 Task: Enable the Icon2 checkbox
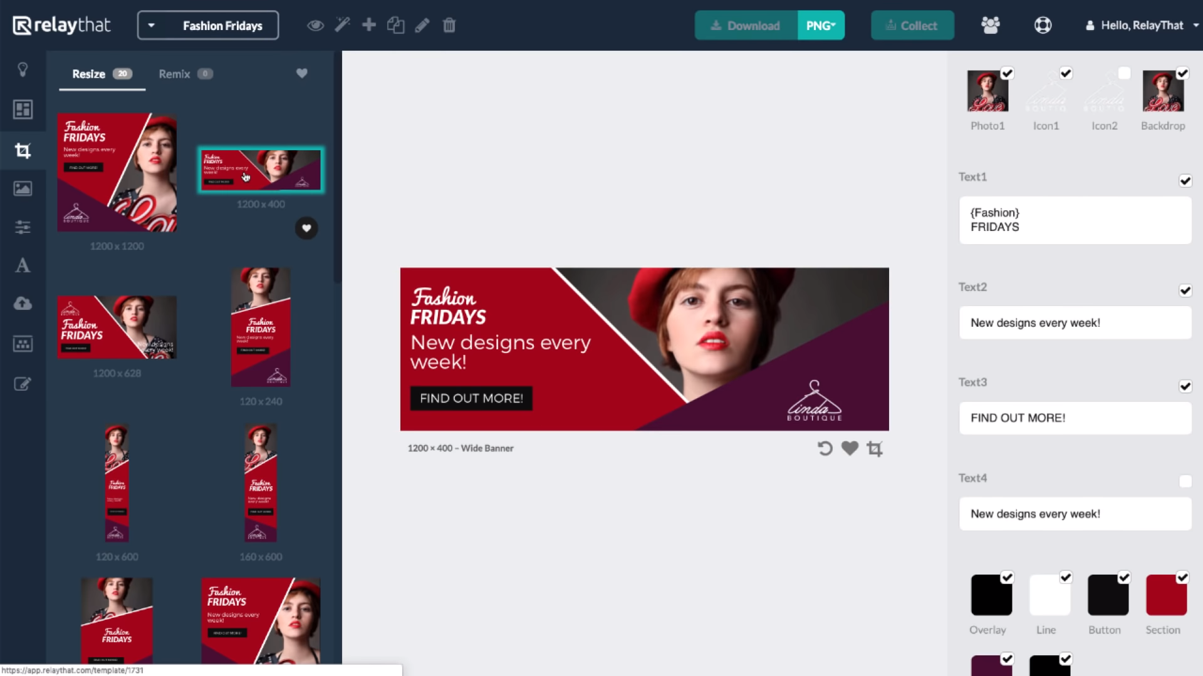click(x=1124, y=73)
